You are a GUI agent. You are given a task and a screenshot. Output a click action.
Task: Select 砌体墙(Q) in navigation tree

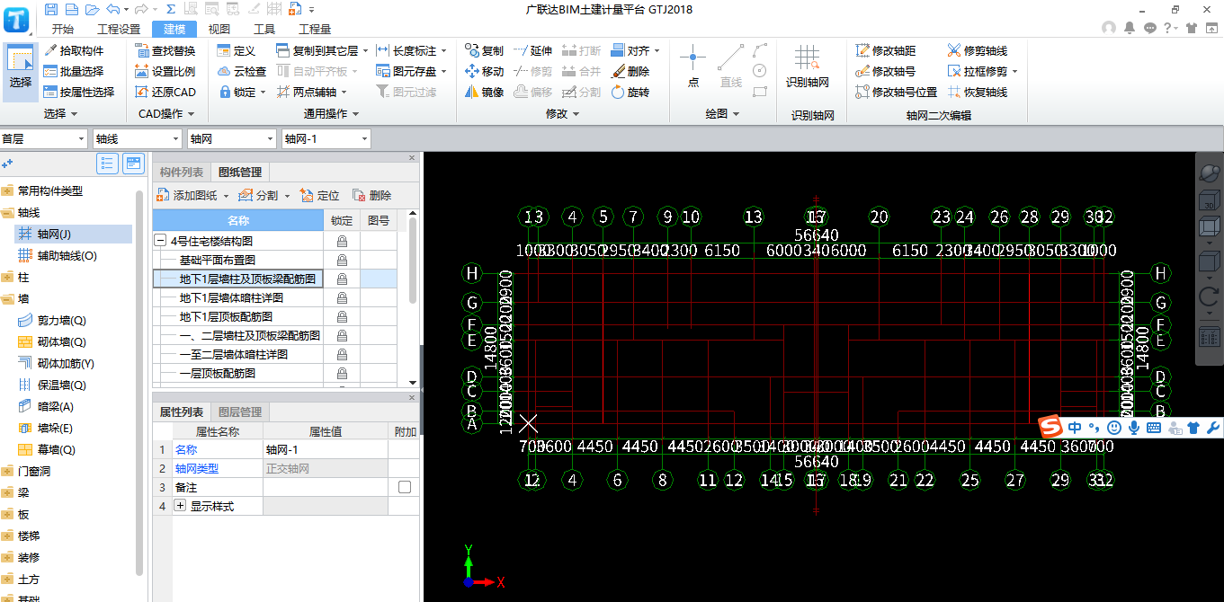click(62, 341)
